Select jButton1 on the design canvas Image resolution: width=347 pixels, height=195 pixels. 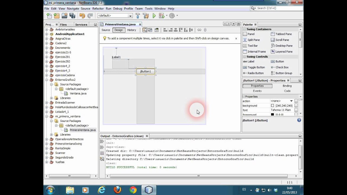pos(146,71)
